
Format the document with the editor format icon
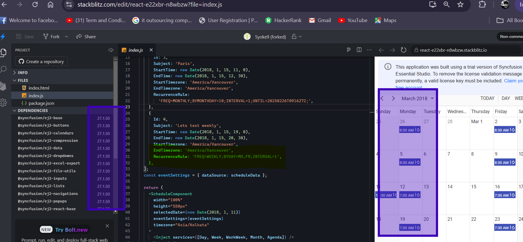tap(349, 50)
